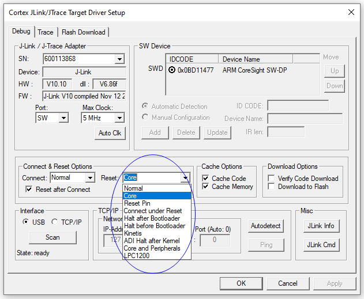Switch to the Trace tab
364x299 pixels.
[46, 32]
